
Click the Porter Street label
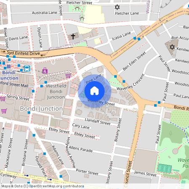coord(87,172)
